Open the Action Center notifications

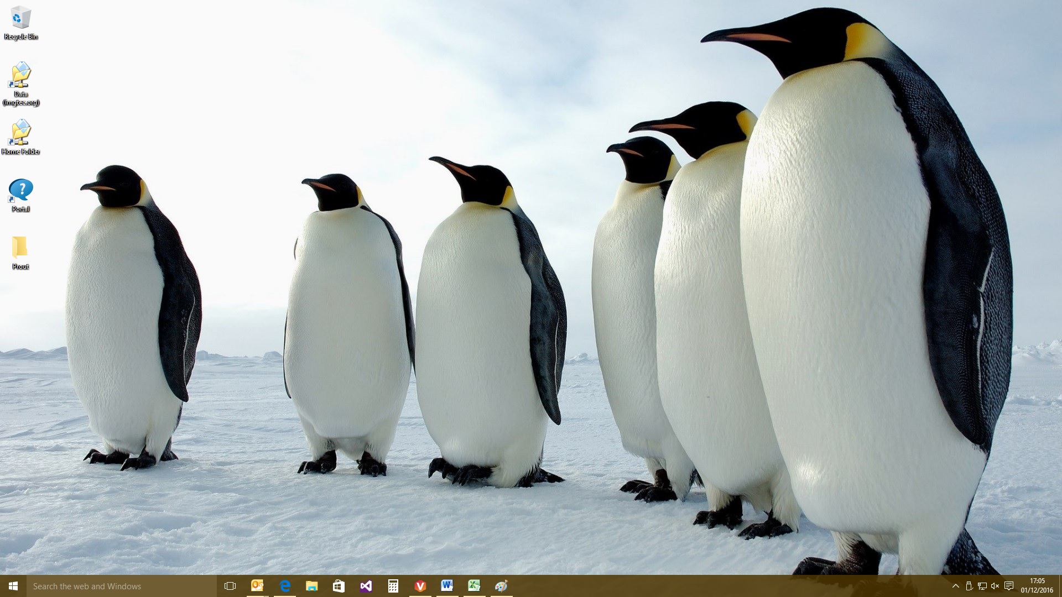click(1009, 586)
